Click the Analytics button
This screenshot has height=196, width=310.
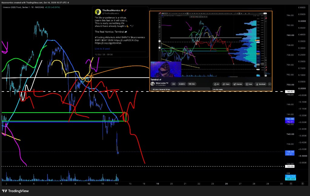click(x=182, y=84)
